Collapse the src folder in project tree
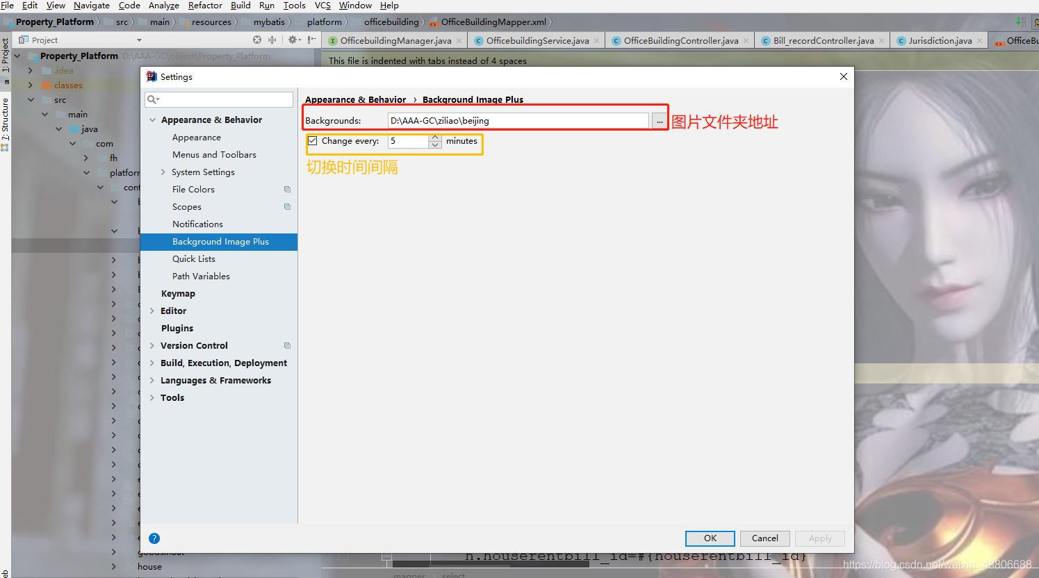Viewport: 1039px width, 578px height. [31, 100]
